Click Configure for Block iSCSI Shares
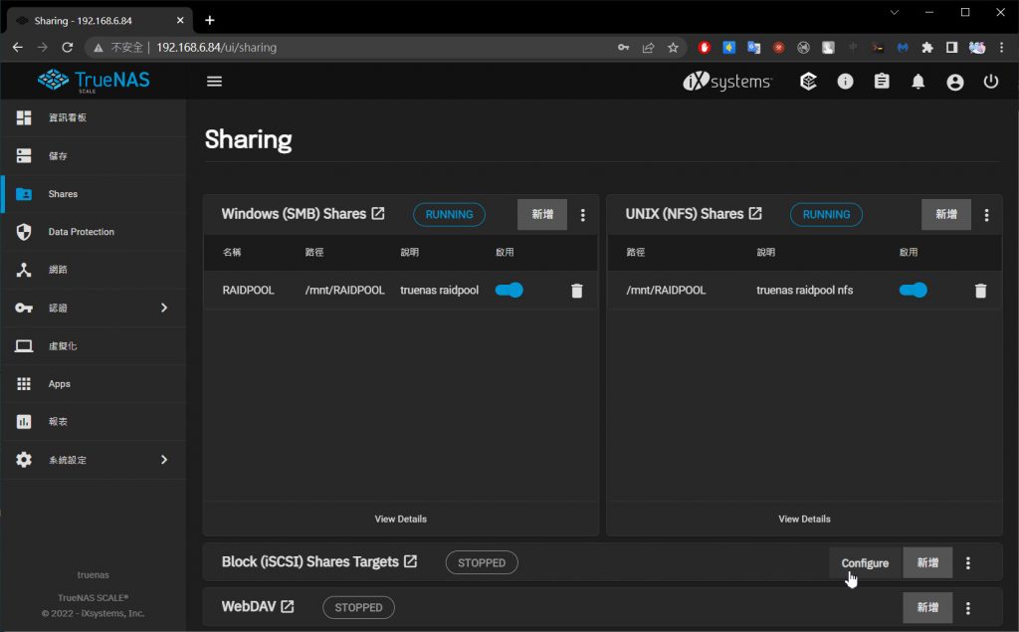1019x632 pixels. (865, 562)
